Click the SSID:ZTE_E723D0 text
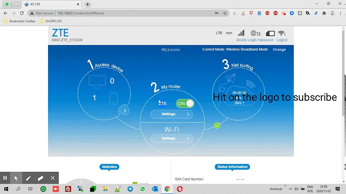This screenshot has height=194, width=346. (x=67, y=40)
